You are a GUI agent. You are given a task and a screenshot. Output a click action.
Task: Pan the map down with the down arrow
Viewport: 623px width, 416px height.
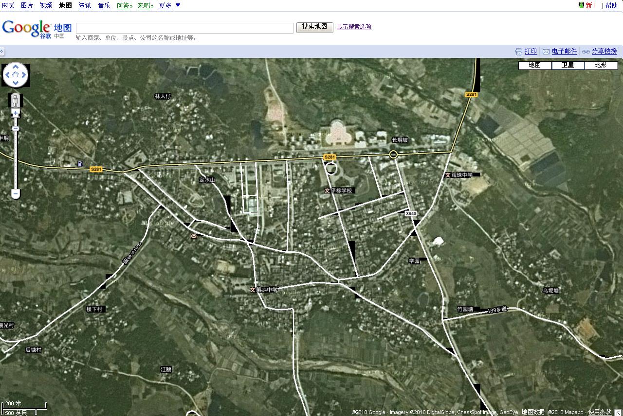coord(16,83)
